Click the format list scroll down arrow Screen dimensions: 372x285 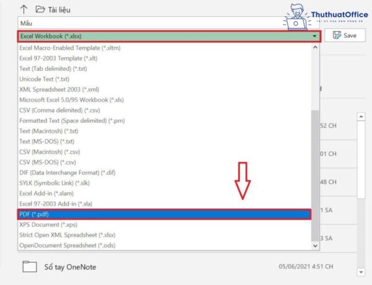click(x=316, y=246)
